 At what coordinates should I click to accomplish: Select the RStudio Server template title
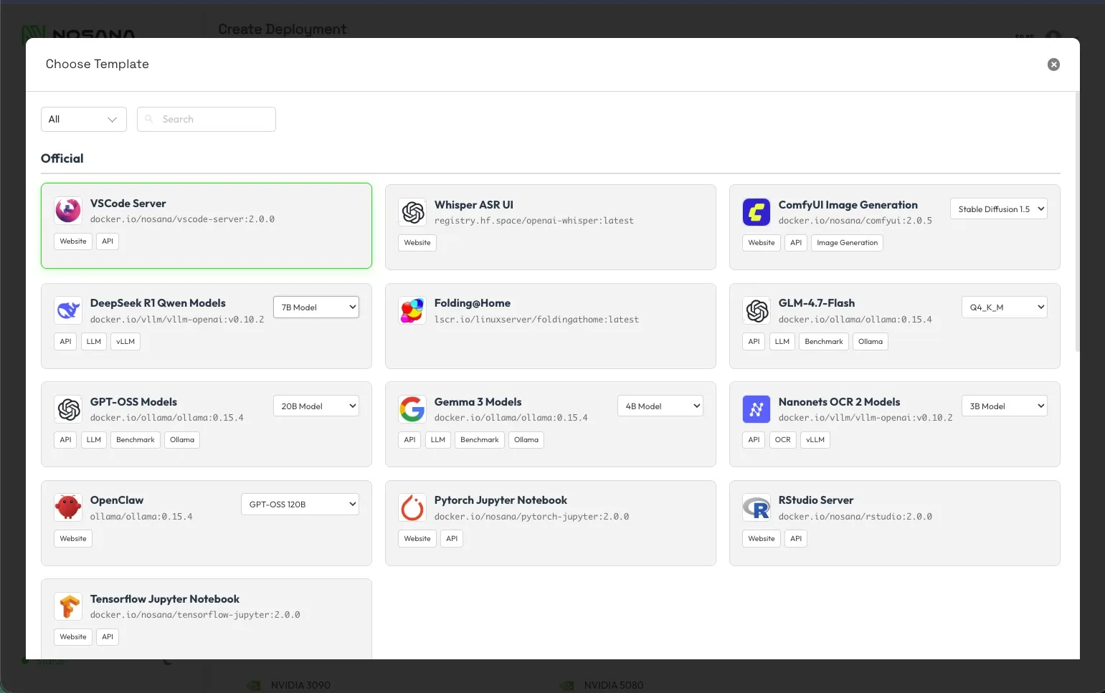816,500
